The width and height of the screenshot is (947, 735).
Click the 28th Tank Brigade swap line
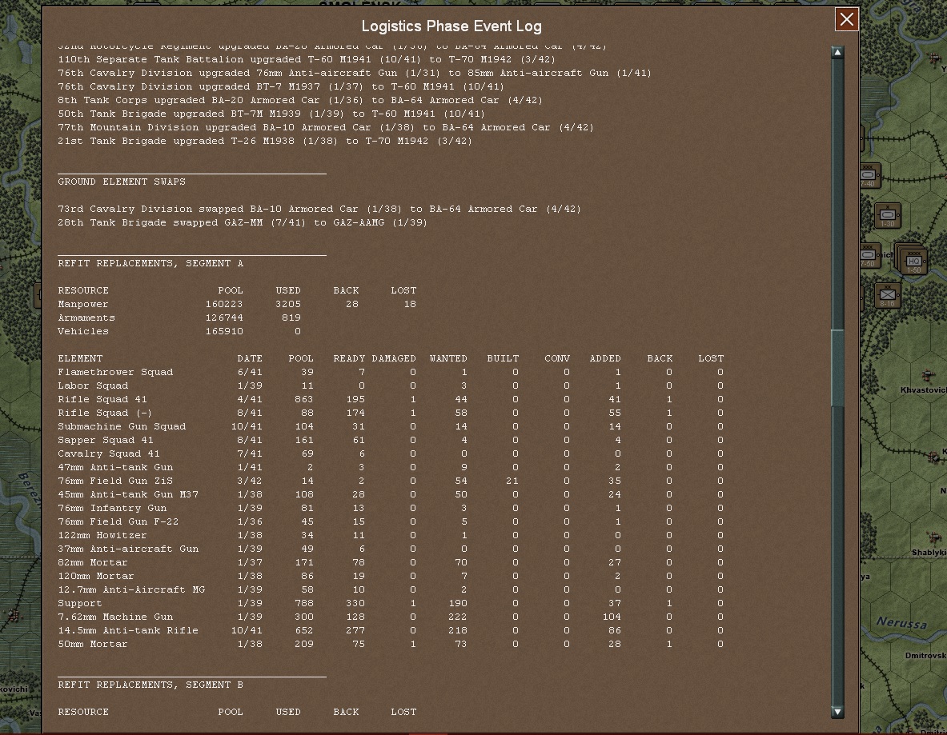(243, 222)
